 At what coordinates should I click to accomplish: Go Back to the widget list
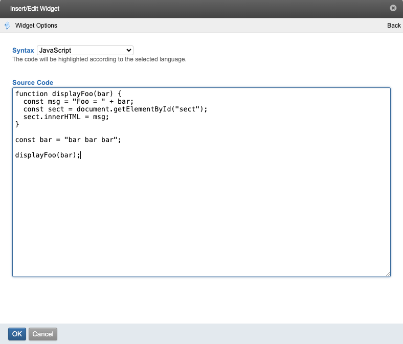pos(394,26)
